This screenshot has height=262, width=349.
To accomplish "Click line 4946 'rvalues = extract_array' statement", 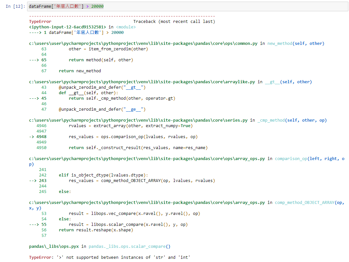I will [131, 126].
